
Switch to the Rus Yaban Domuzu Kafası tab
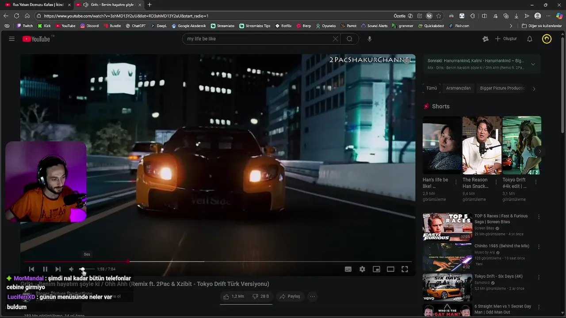(x=38, y=5)
